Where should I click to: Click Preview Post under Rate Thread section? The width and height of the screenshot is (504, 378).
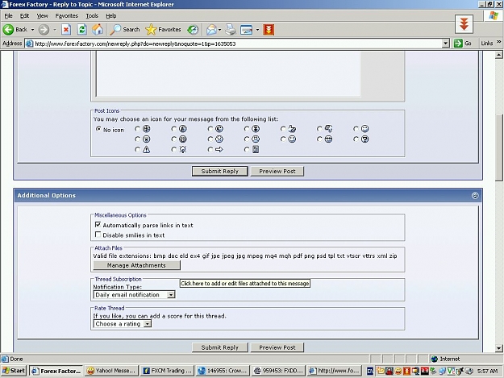(x=277, y=347)
